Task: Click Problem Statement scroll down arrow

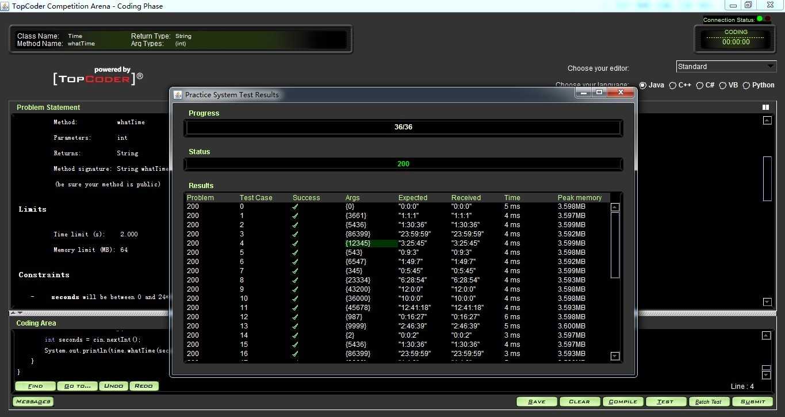Action: click(767, 302)
